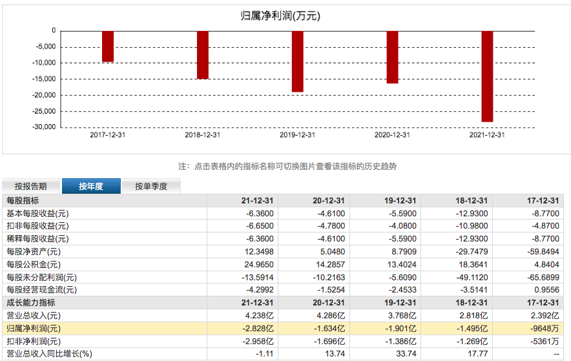Show trend for 每股经营现金流(元)
The width and height of the screenshot is (571, 361).
click(x=41, y=290)
